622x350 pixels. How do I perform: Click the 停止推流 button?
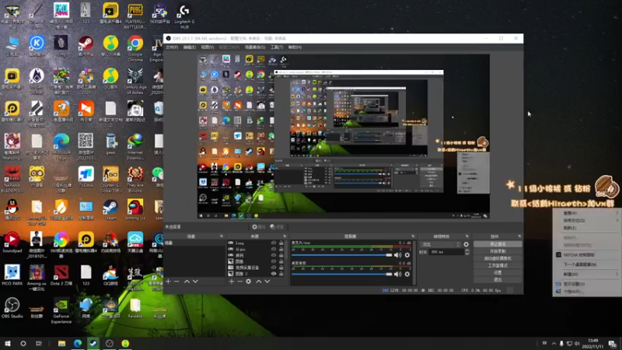pos(498,244)
